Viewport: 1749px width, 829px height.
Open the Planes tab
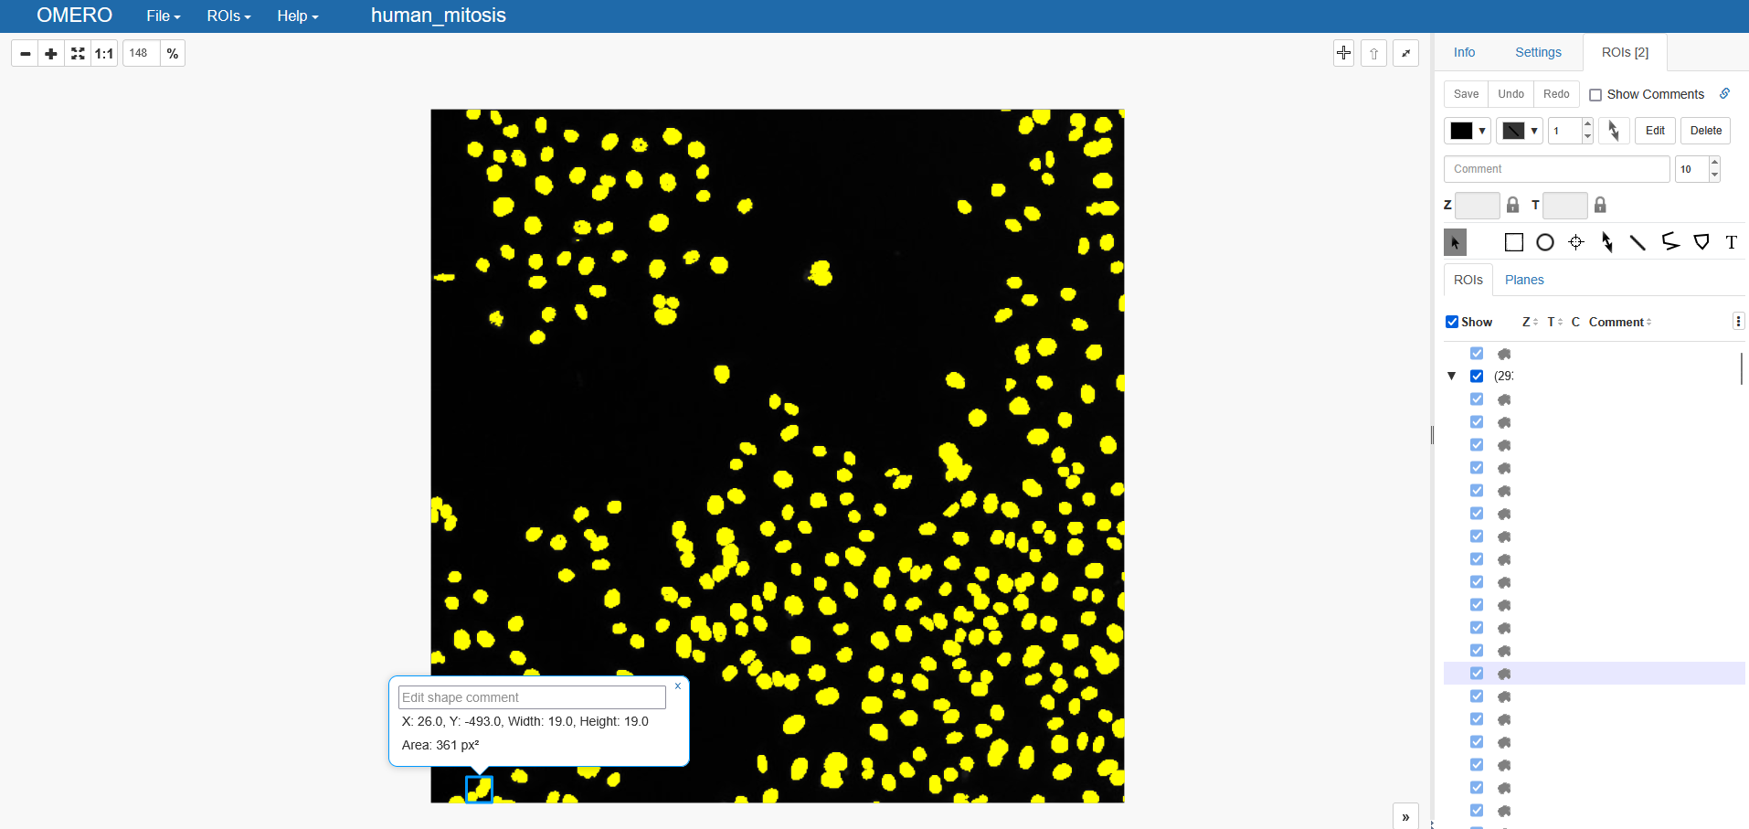pyautogui.click(x=1523, y=280)
